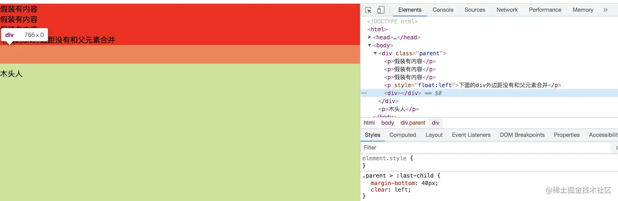Screen dimensions: 618x201
Task: Collapse the body element node
Action: [x=370, y=45]
